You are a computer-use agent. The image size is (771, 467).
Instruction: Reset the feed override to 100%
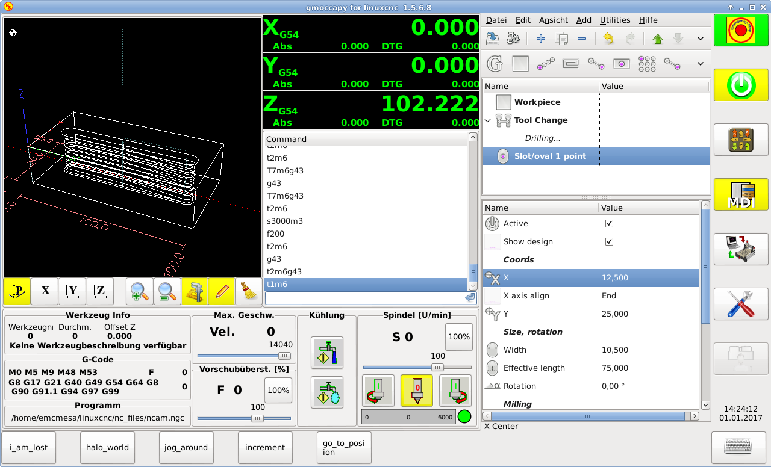click(x=278, y=390)
